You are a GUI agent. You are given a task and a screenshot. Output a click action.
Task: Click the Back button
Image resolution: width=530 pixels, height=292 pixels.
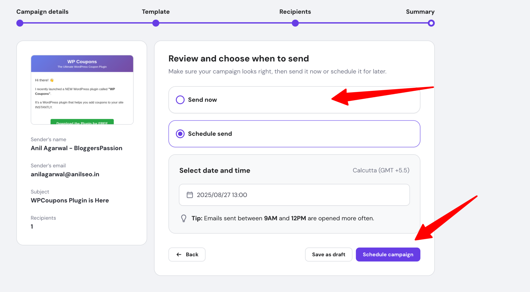[187, 254]
